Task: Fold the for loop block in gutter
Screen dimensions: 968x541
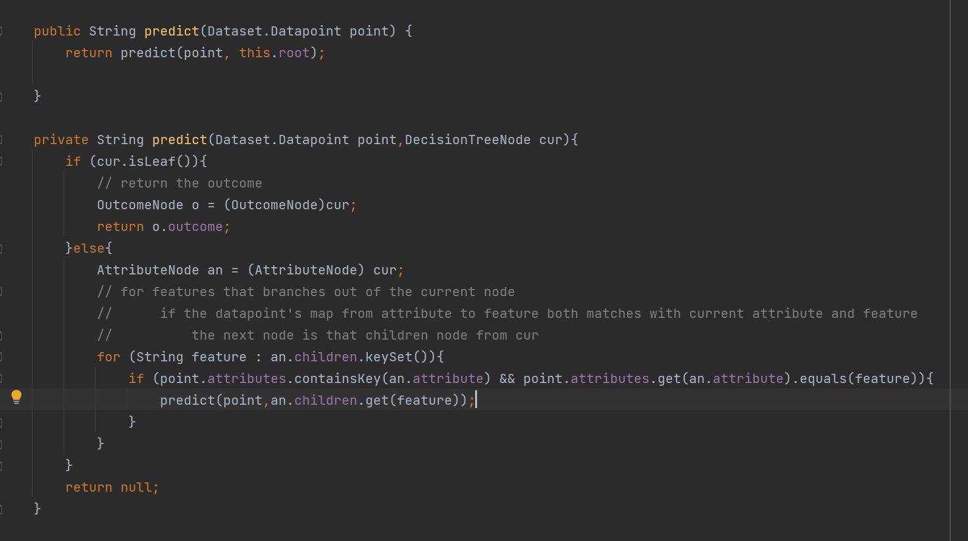Action: [x=2, y=357]
